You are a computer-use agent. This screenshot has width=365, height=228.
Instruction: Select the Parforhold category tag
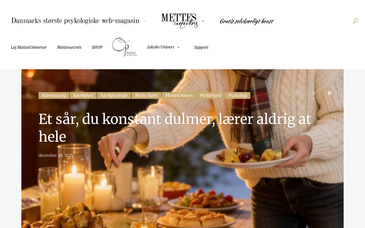click(x=210, y=95)
